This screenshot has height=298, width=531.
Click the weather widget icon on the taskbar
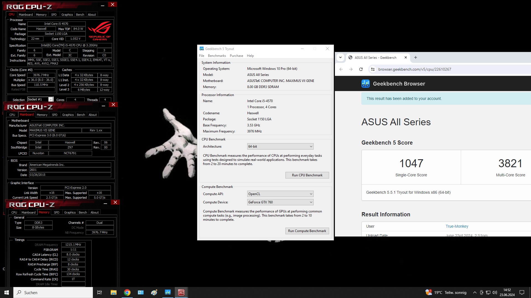coord(428,292)
